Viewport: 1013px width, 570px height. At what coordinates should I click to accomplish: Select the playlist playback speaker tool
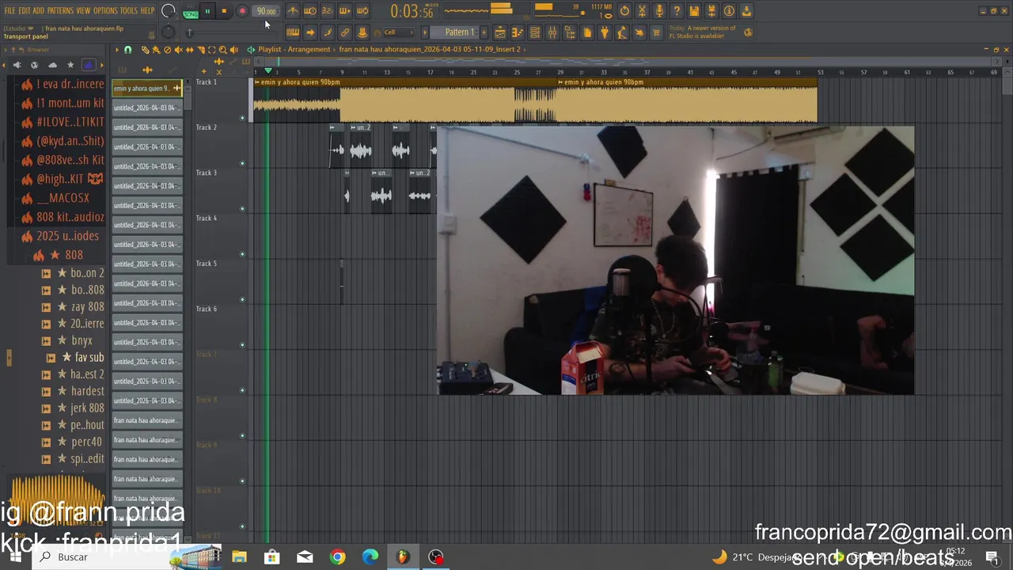pyautogui.click(x=233, y=50)
